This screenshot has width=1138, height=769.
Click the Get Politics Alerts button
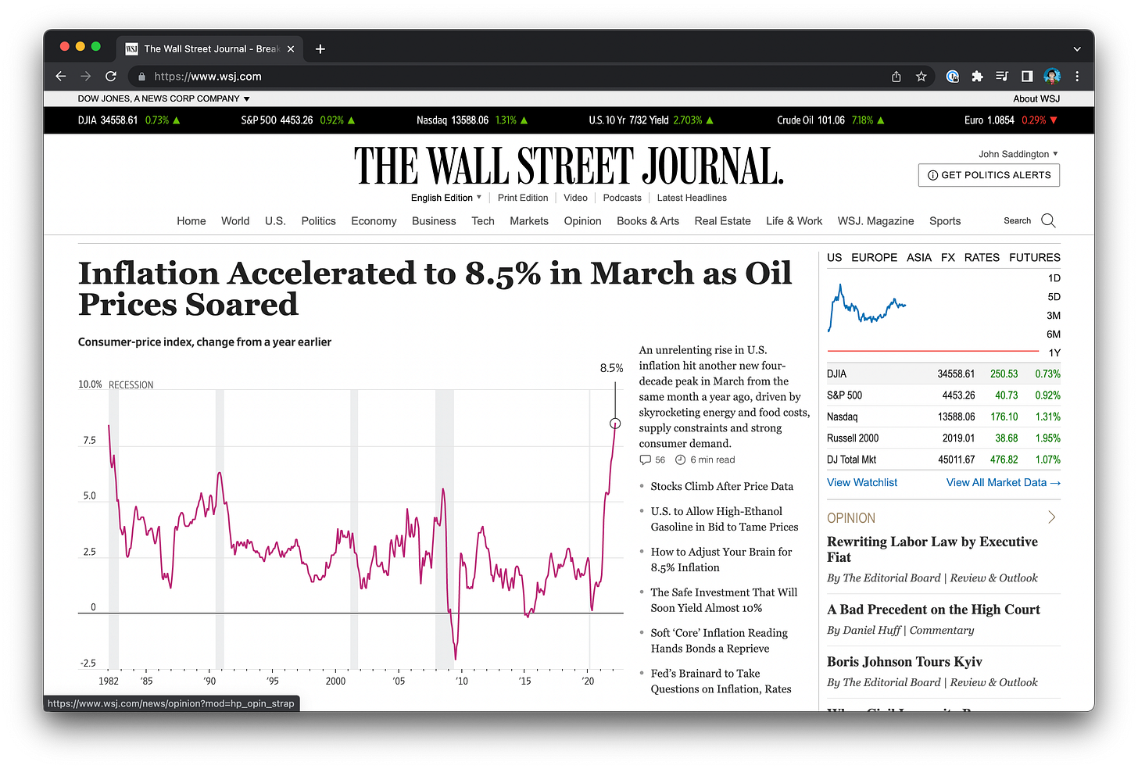989,175
